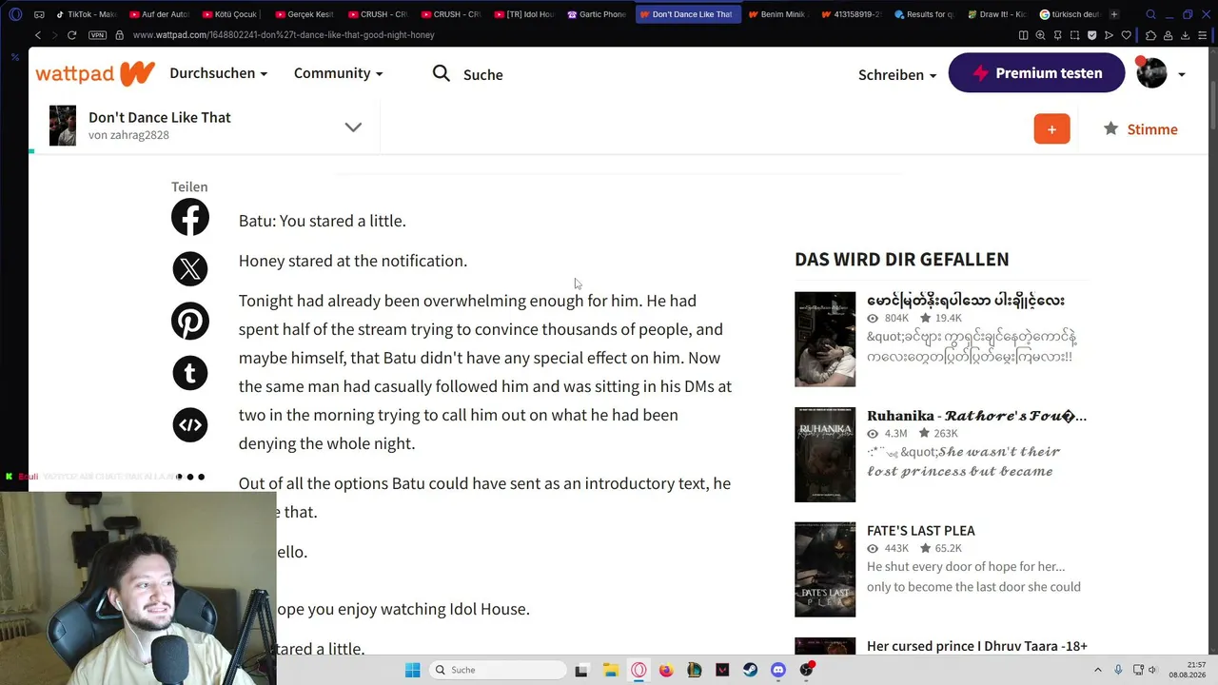The image size is (1218, 685).
Task: Switch to the 'Kötü Çocuk' tab
Action: [232, 14]
